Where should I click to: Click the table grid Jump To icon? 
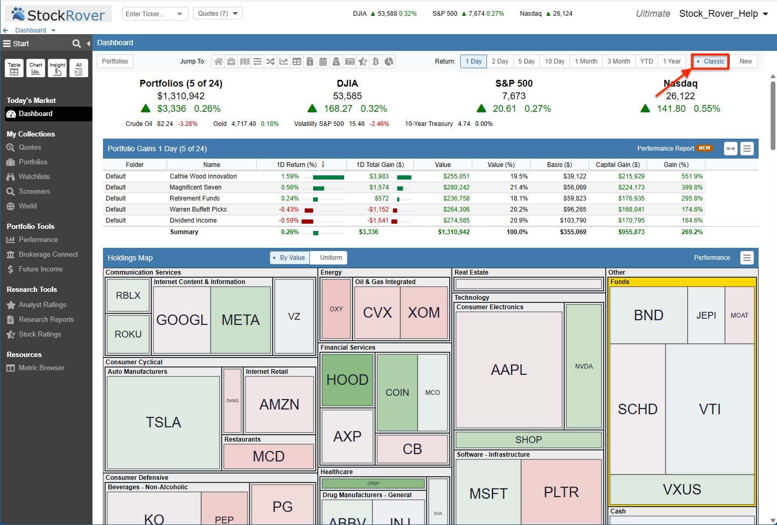pos(297,61)
